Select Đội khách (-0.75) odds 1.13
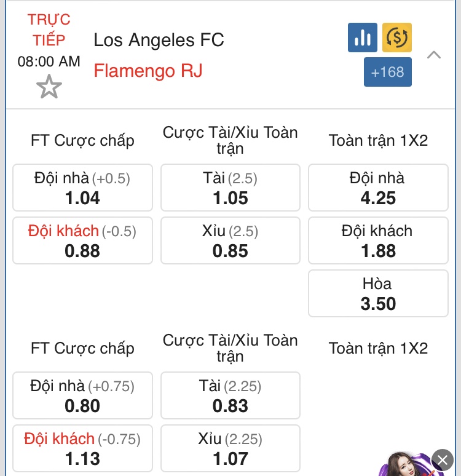 (x=82, y=448)
